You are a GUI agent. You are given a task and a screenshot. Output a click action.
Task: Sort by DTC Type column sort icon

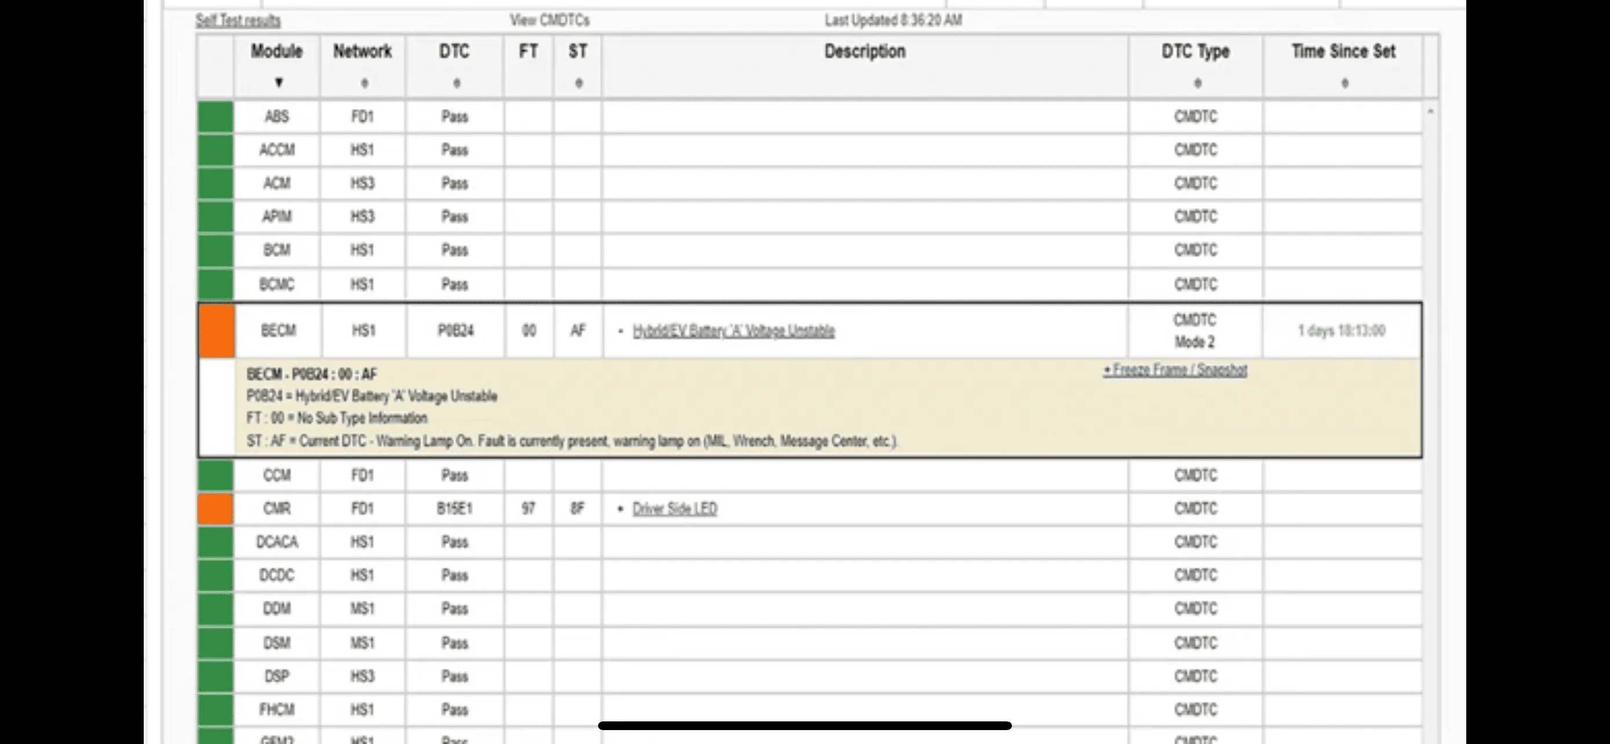point(1197,83)
